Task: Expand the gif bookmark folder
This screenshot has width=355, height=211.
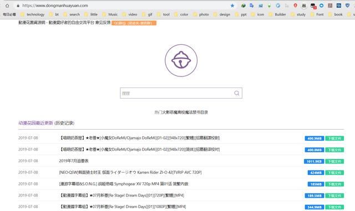Action: pos(147,14)
